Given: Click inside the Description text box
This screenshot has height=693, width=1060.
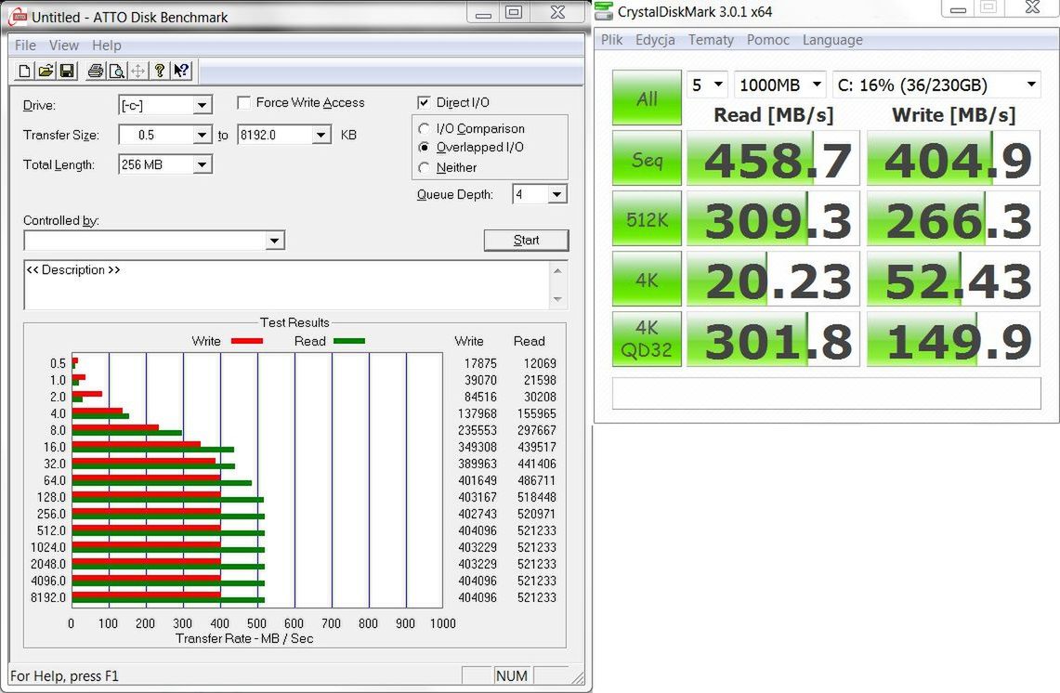Looking at the screenshot, I should pyautogui.click(x=287, y=284).
